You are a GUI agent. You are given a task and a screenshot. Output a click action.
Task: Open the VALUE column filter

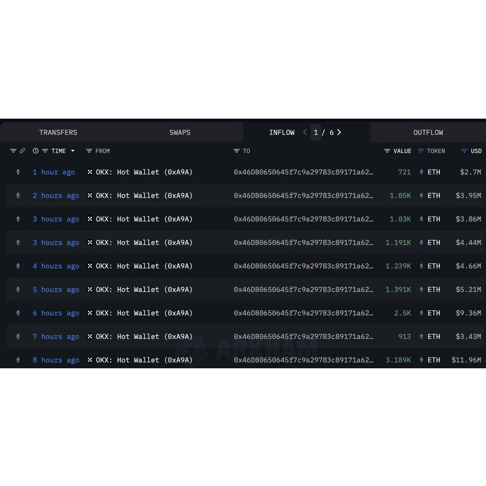(387, 151)
